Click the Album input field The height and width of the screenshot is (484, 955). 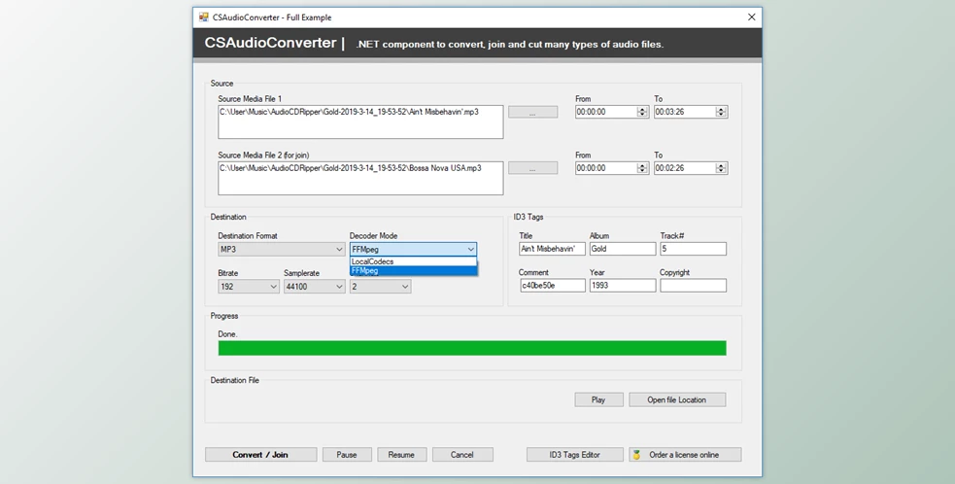[622, 249]
